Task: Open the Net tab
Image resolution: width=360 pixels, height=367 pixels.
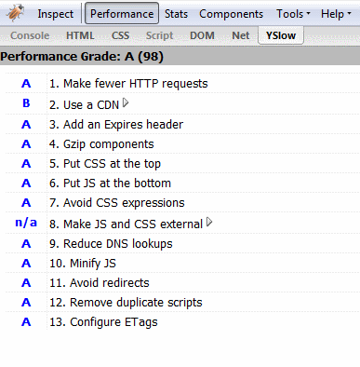Action: click(241, 35)
